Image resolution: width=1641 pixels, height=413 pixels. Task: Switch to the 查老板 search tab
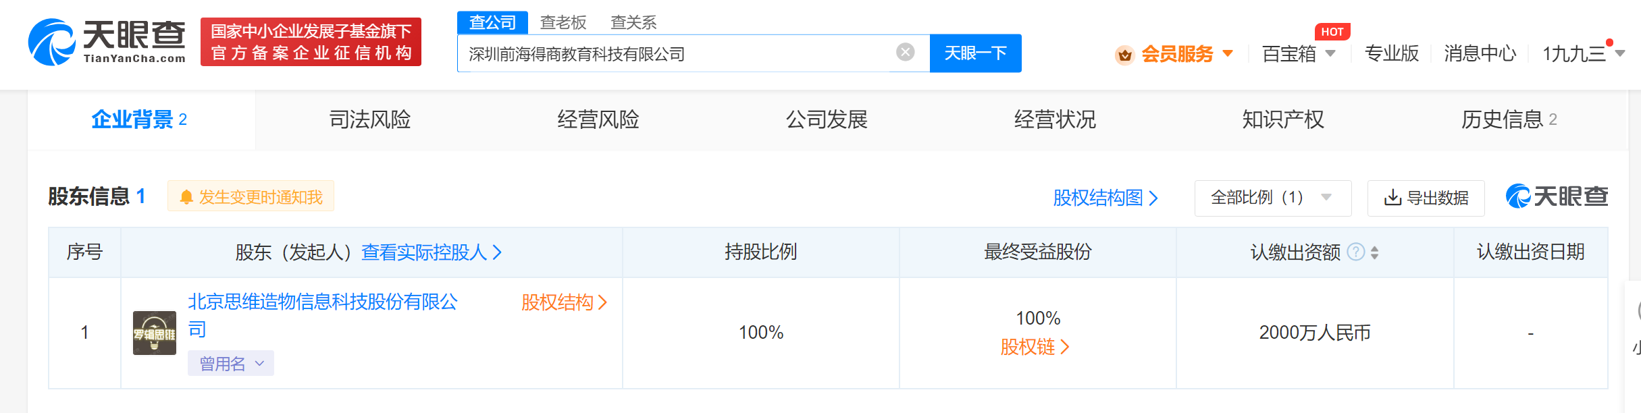click(563, 22)
